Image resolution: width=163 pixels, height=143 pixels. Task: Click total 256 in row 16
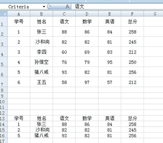(133, 136)
